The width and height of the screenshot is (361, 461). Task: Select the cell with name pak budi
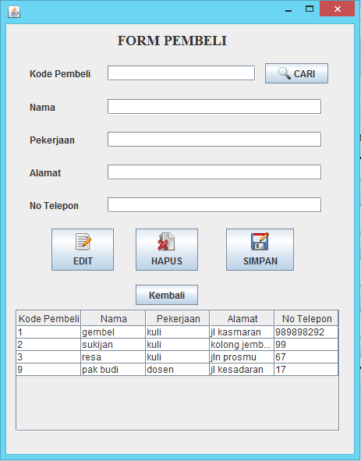(x=113, y=369)
